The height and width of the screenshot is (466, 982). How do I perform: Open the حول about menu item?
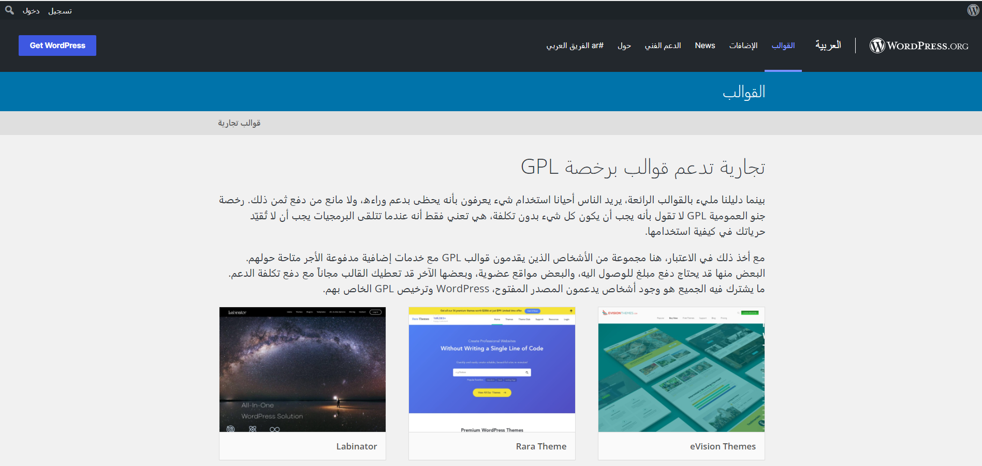point(624,46)
